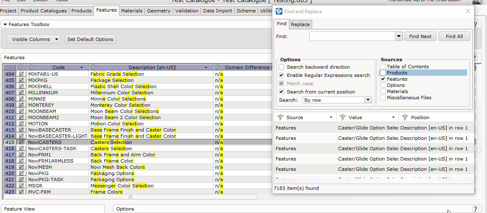Select the 'Frame Colors' description cell
487x213 pixels.
[x=151, y=192]
